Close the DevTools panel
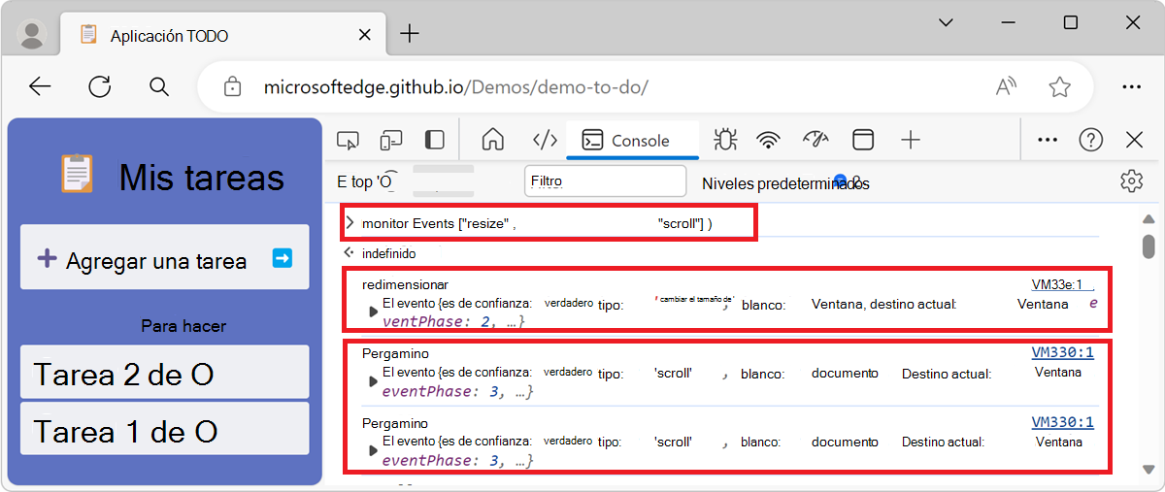The image size is (1165, 492). (x=1134, y=141)
